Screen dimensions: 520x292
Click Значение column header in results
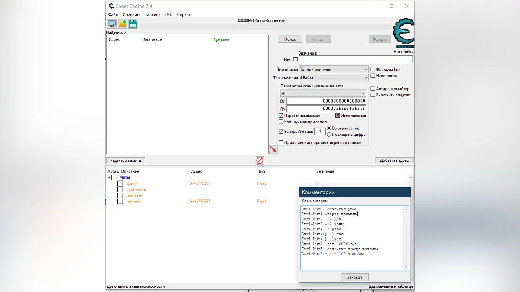pyautogui.click(x=153, y=40)
